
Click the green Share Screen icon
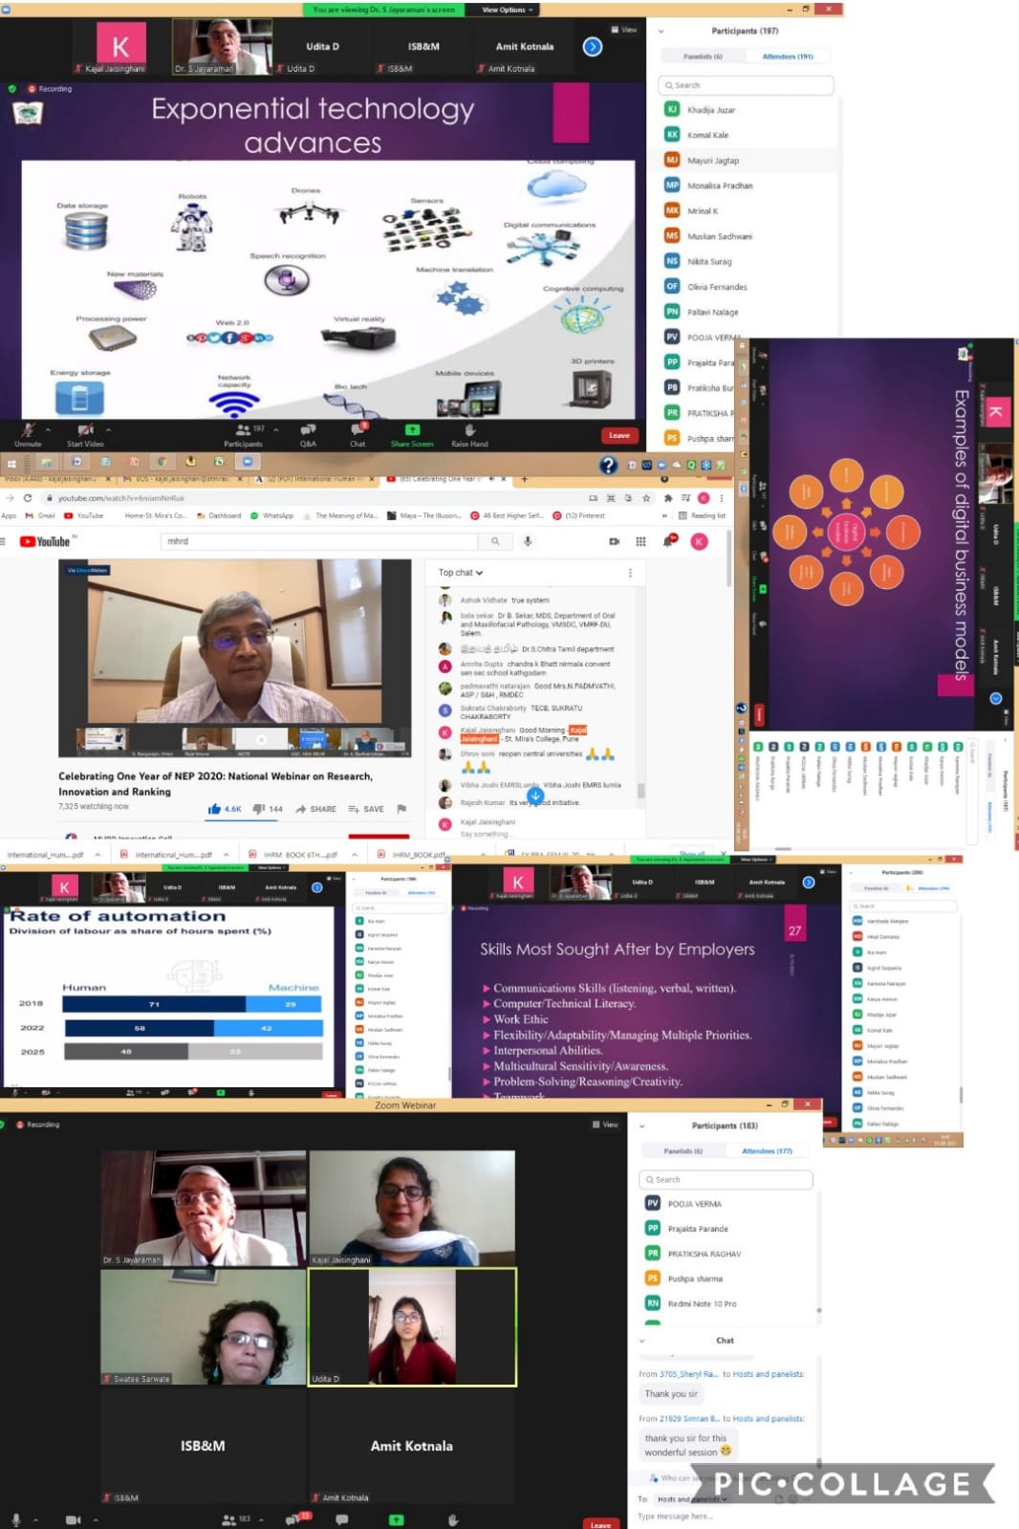point(412,431)
